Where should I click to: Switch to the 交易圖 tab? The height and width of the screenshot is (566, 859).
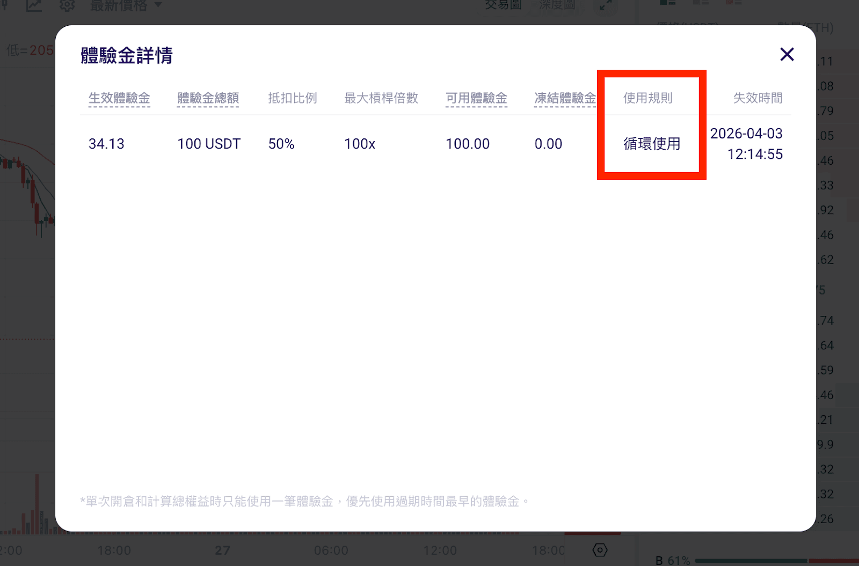coord(503,5)
